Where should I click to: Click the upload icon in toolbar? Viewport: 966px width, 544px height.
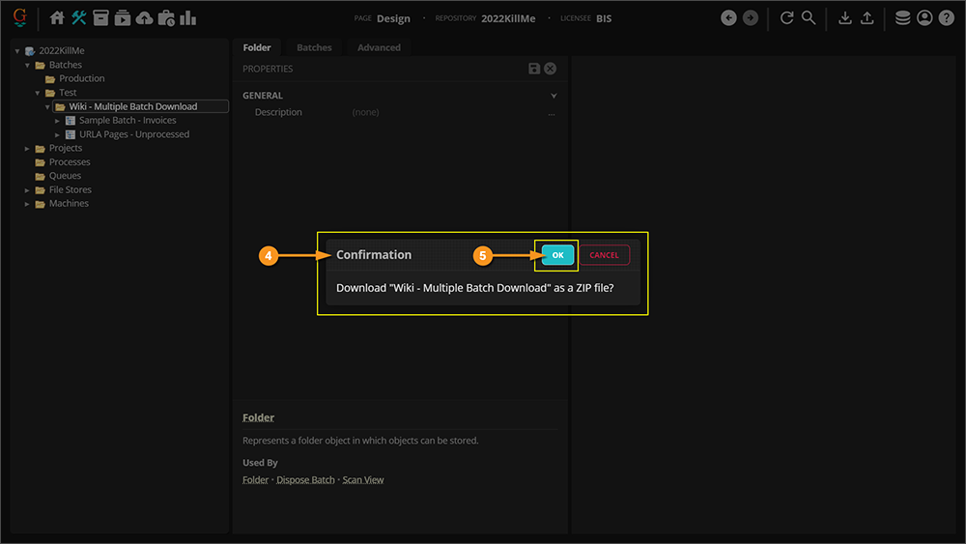click(x=867, y=17)
